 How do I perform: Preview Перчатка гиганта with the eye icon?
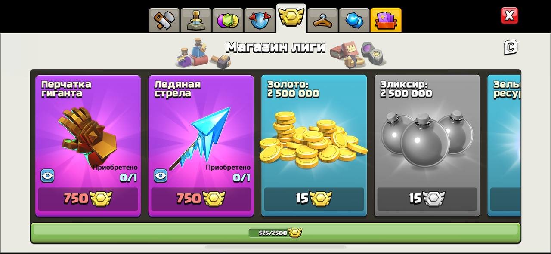click(47, 175)
